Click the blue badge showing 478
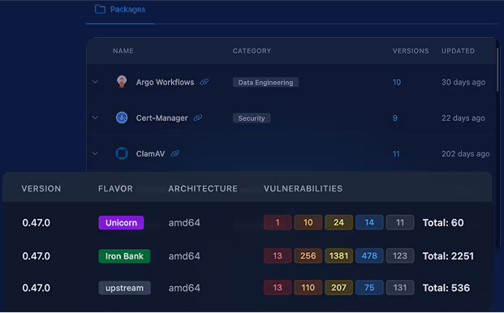This screenshot has height=313, width=504. pos(369,256)
